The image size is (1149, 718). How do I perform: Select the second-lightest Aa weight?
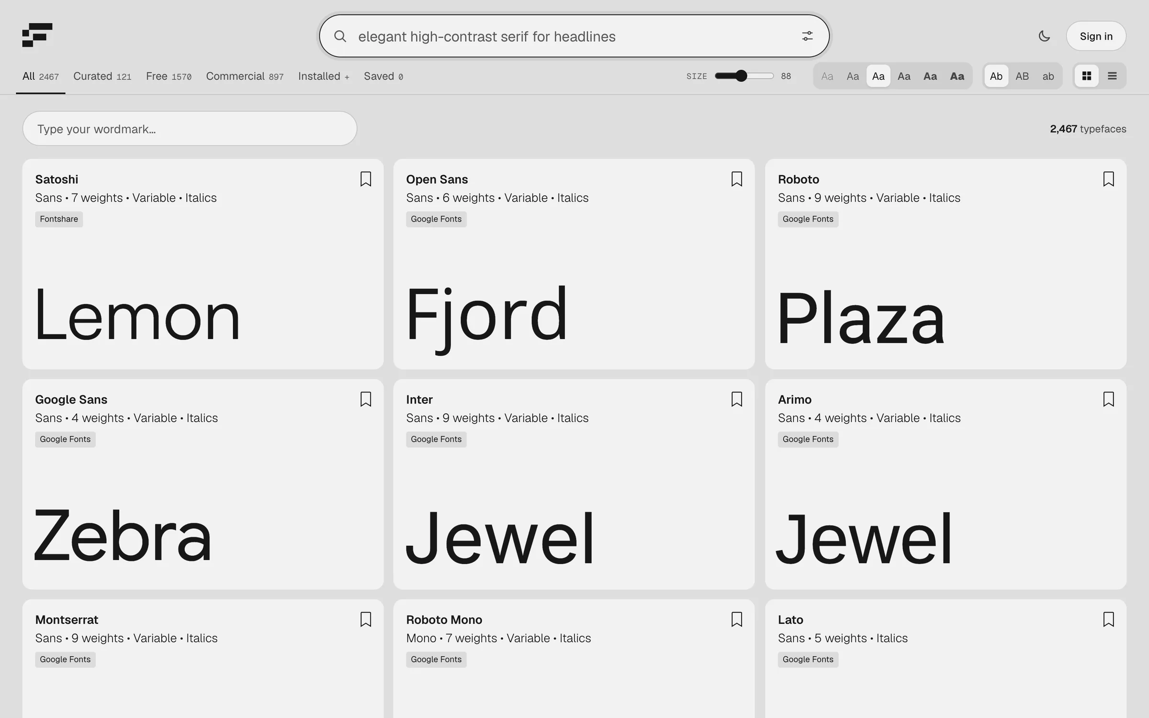point(853,76)
